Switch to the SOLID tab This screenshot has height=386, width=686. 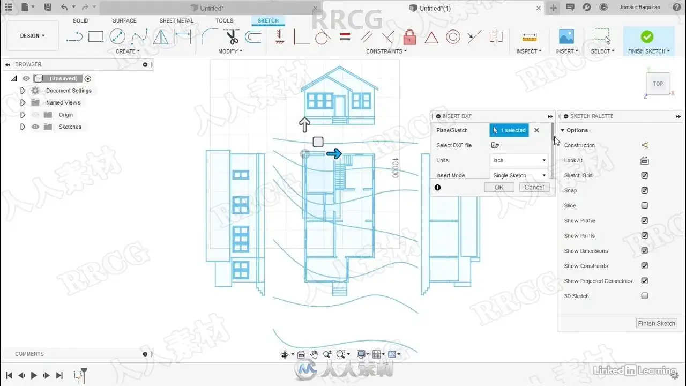[80, 21]
